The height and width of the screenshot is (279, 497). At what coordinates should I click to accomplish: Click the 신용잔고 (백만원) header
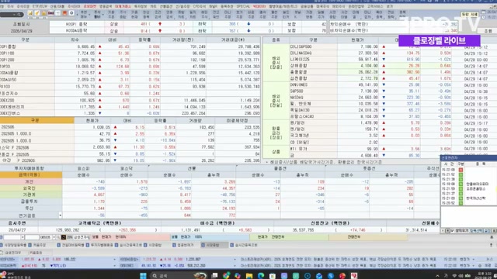[x=330, y=223]
